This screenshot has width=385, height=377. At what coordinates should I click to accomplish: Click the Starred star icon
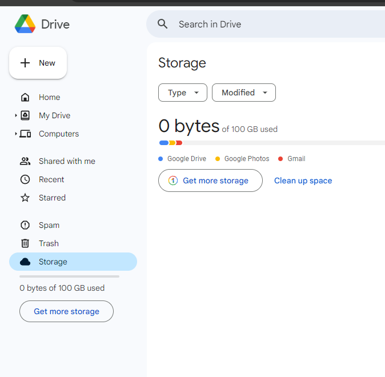[x=25, y=198]
